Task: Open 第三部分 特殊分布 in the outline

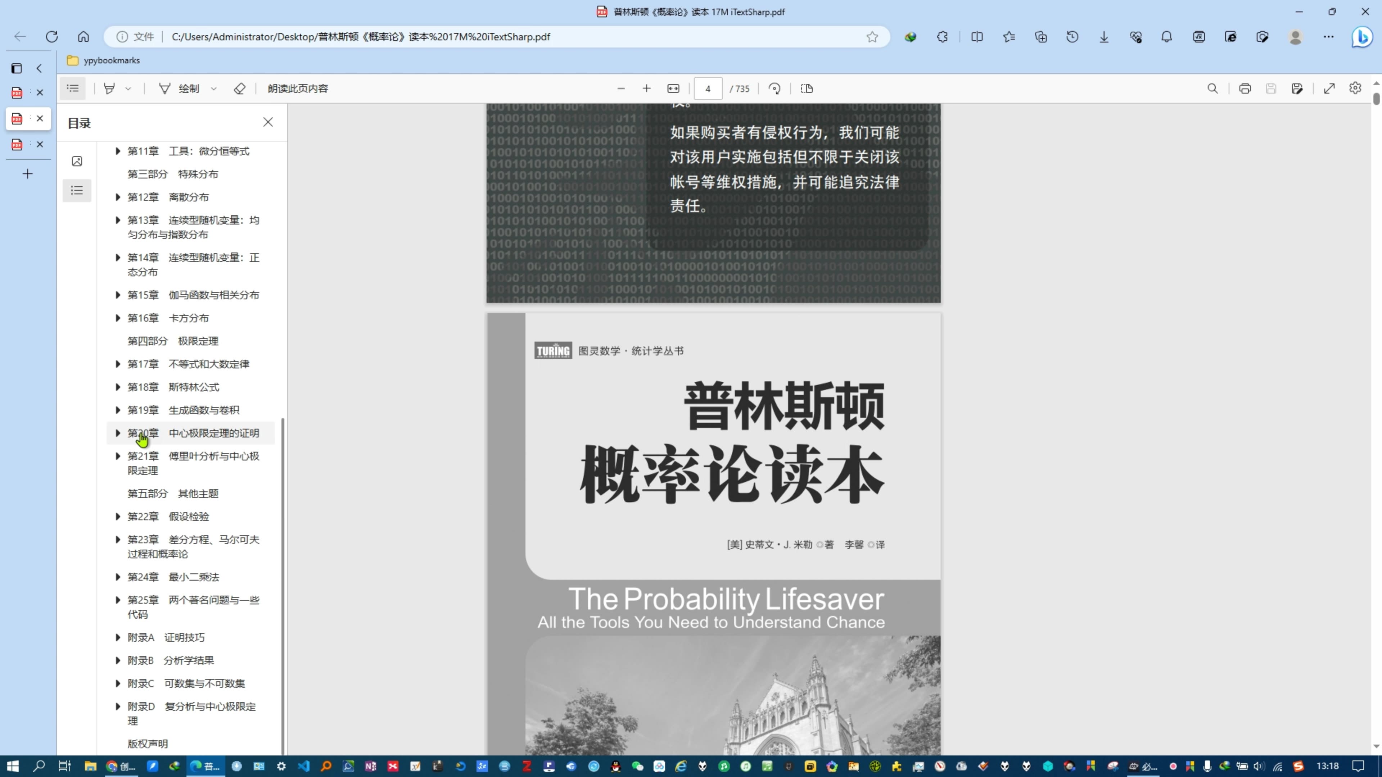Action: 173,174
